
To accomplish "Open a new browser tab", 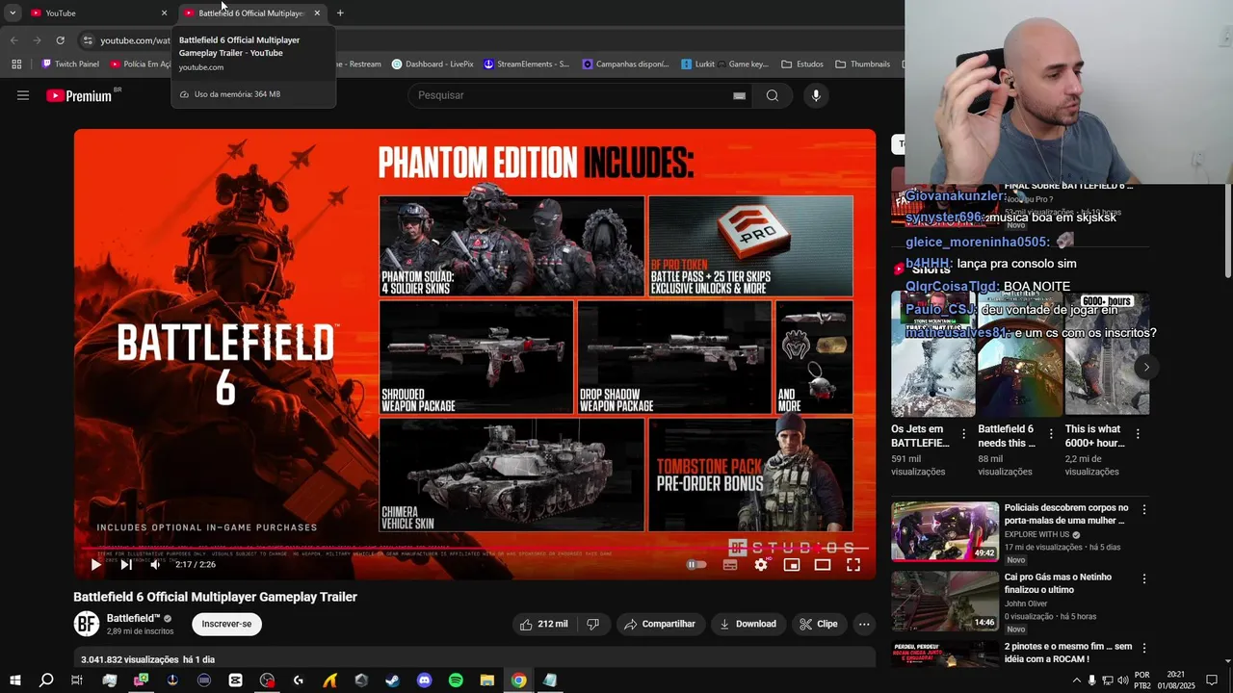I will click(340, 13).
